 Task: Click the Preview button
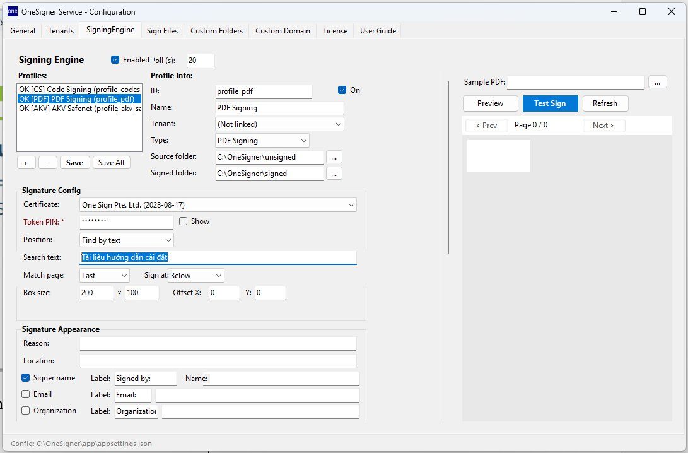pyautogui.click(x=490, y=103)
